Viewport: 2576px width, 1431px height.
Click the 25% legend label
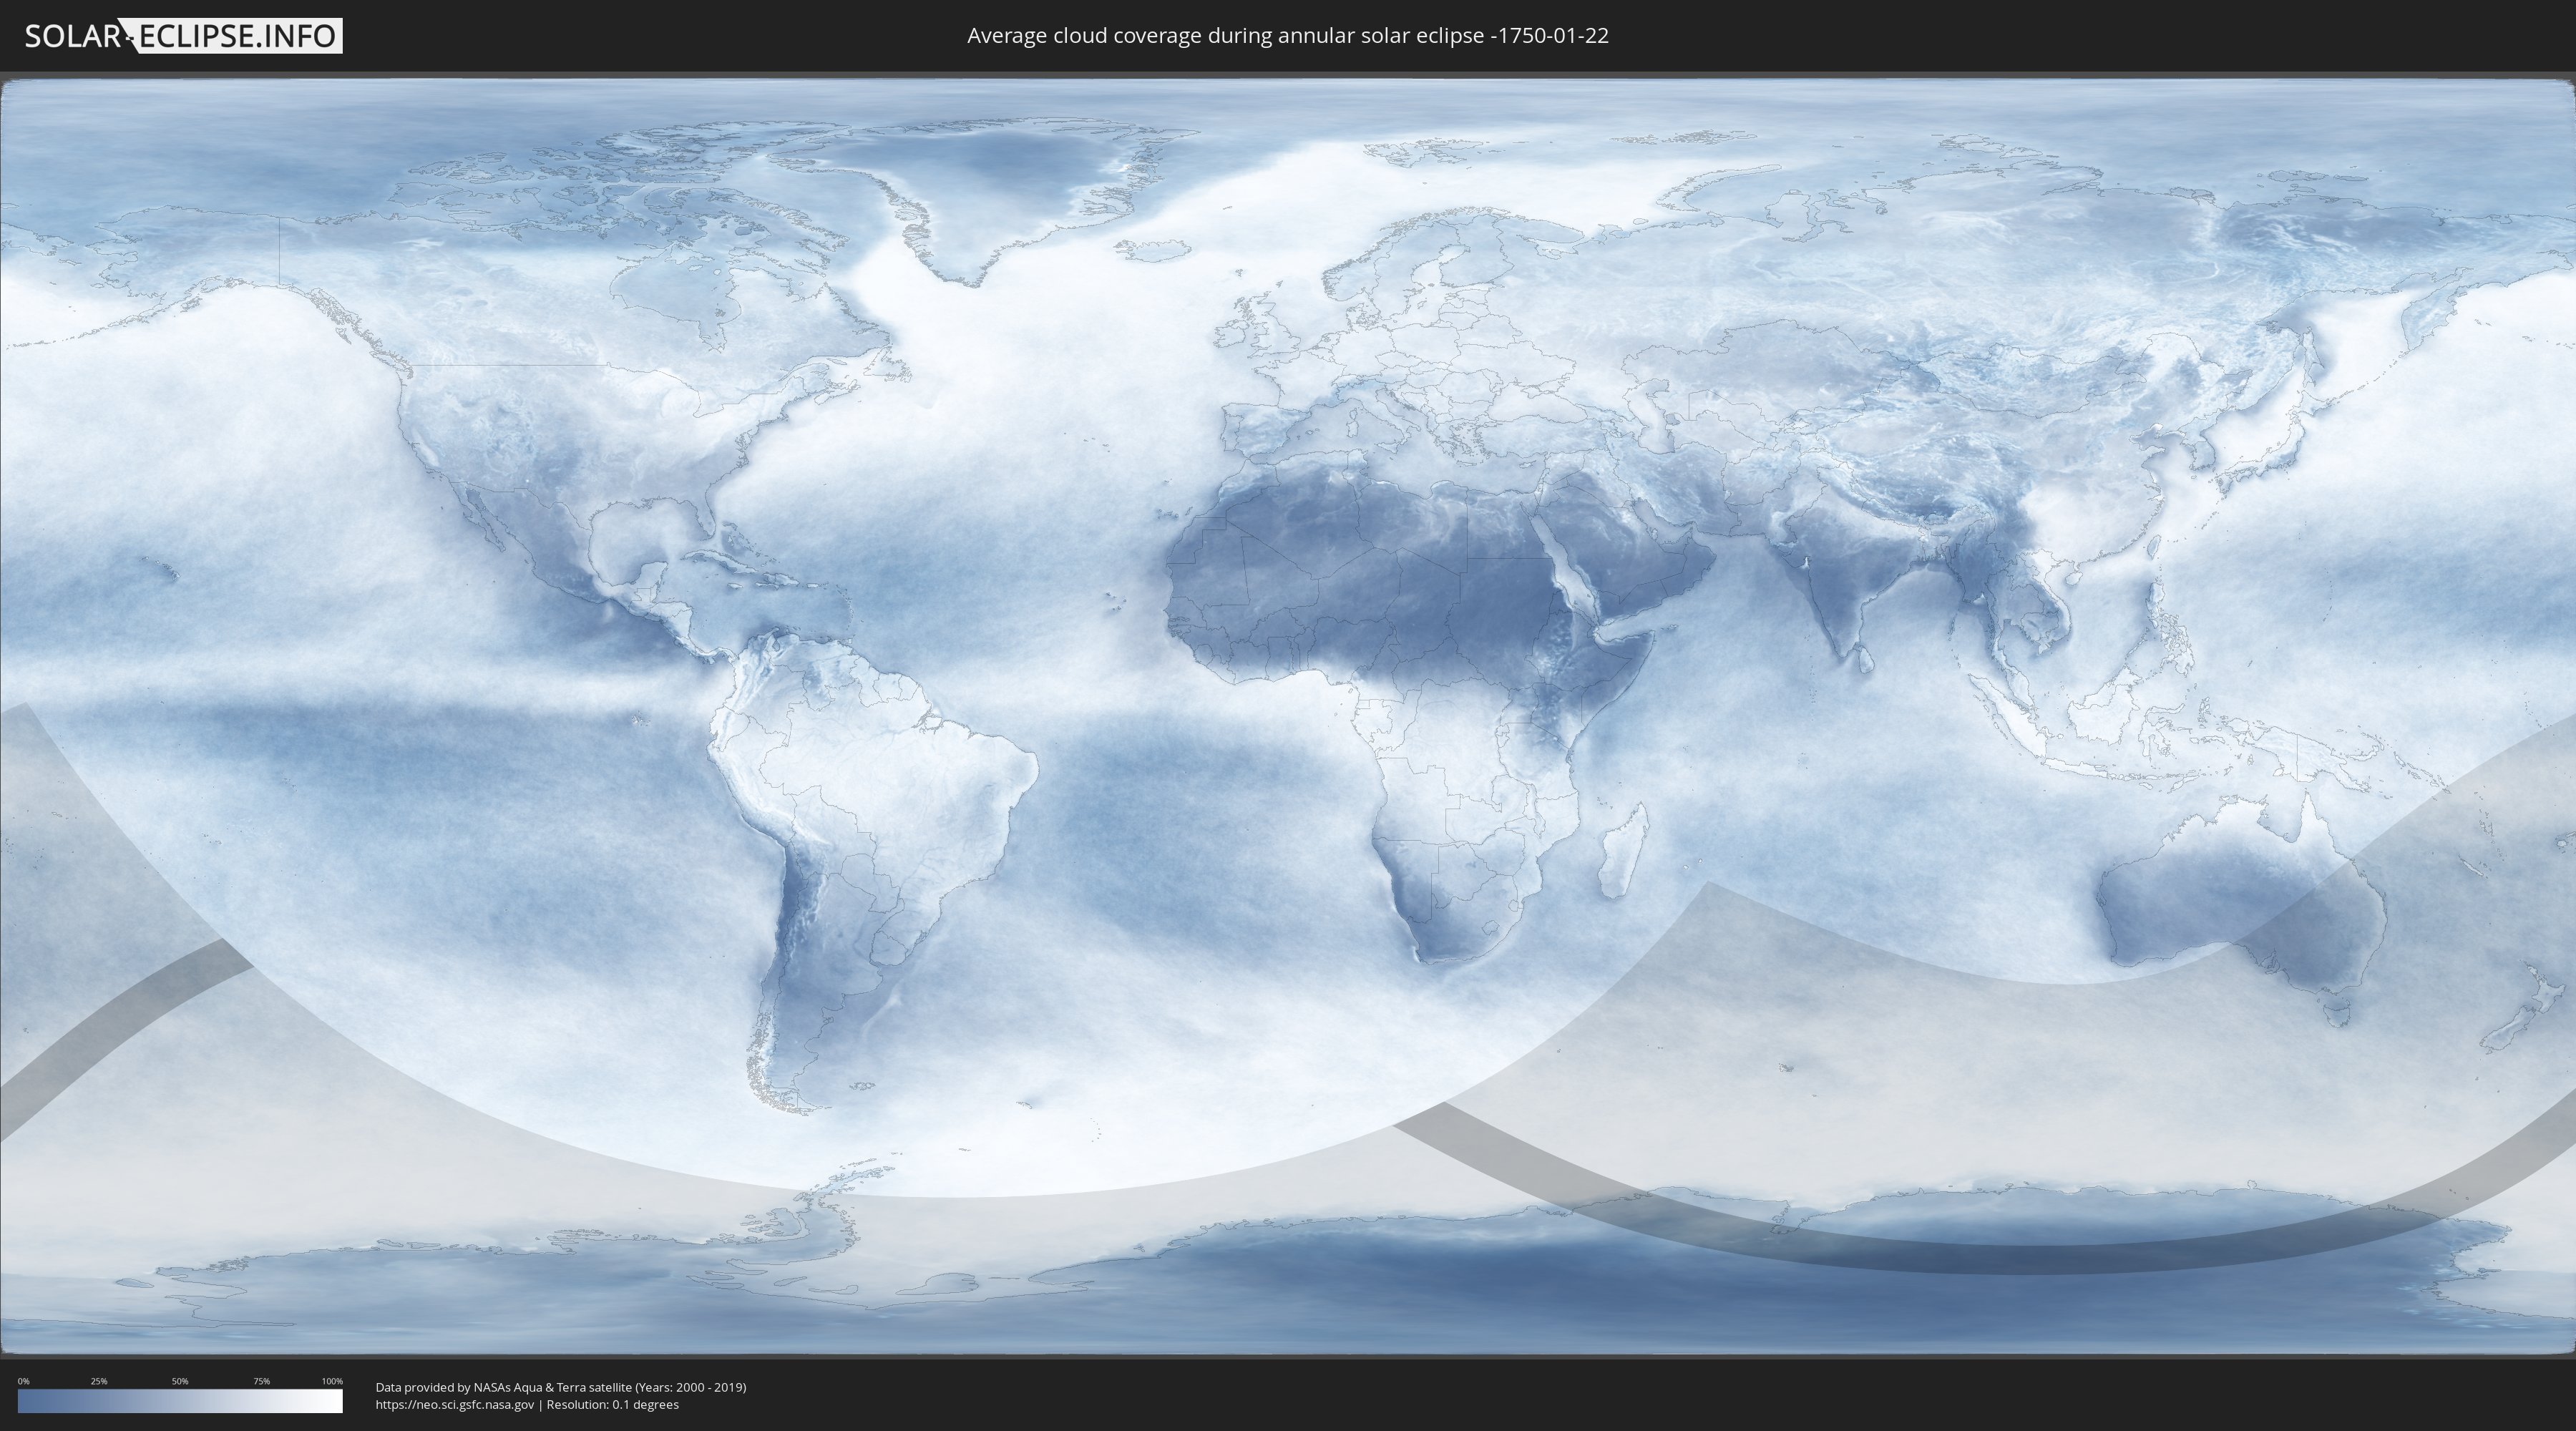[99, 1381]
